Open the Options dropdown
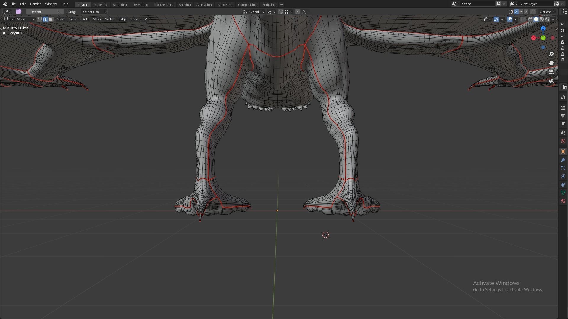Image resolution: width=568 pixels, height=319 pixels. pyautogui.click(x=547, y=12)
